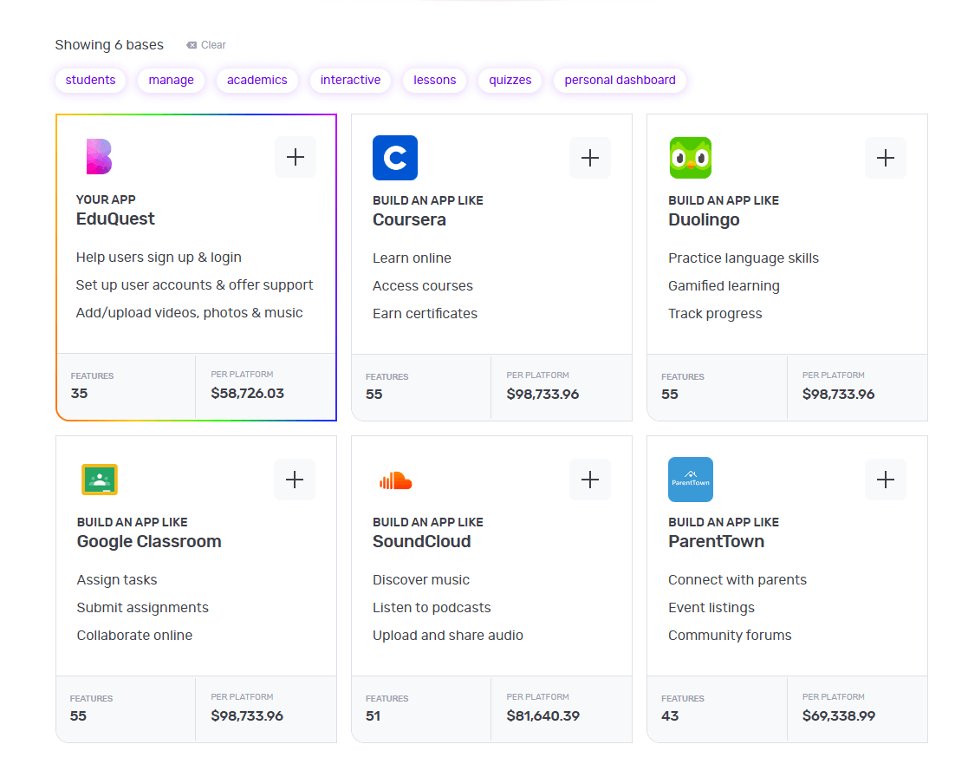Viewport: 968px width, 764px height.
Task: Click the $81,640.39 price on SoundCloud
Action: 543,715
